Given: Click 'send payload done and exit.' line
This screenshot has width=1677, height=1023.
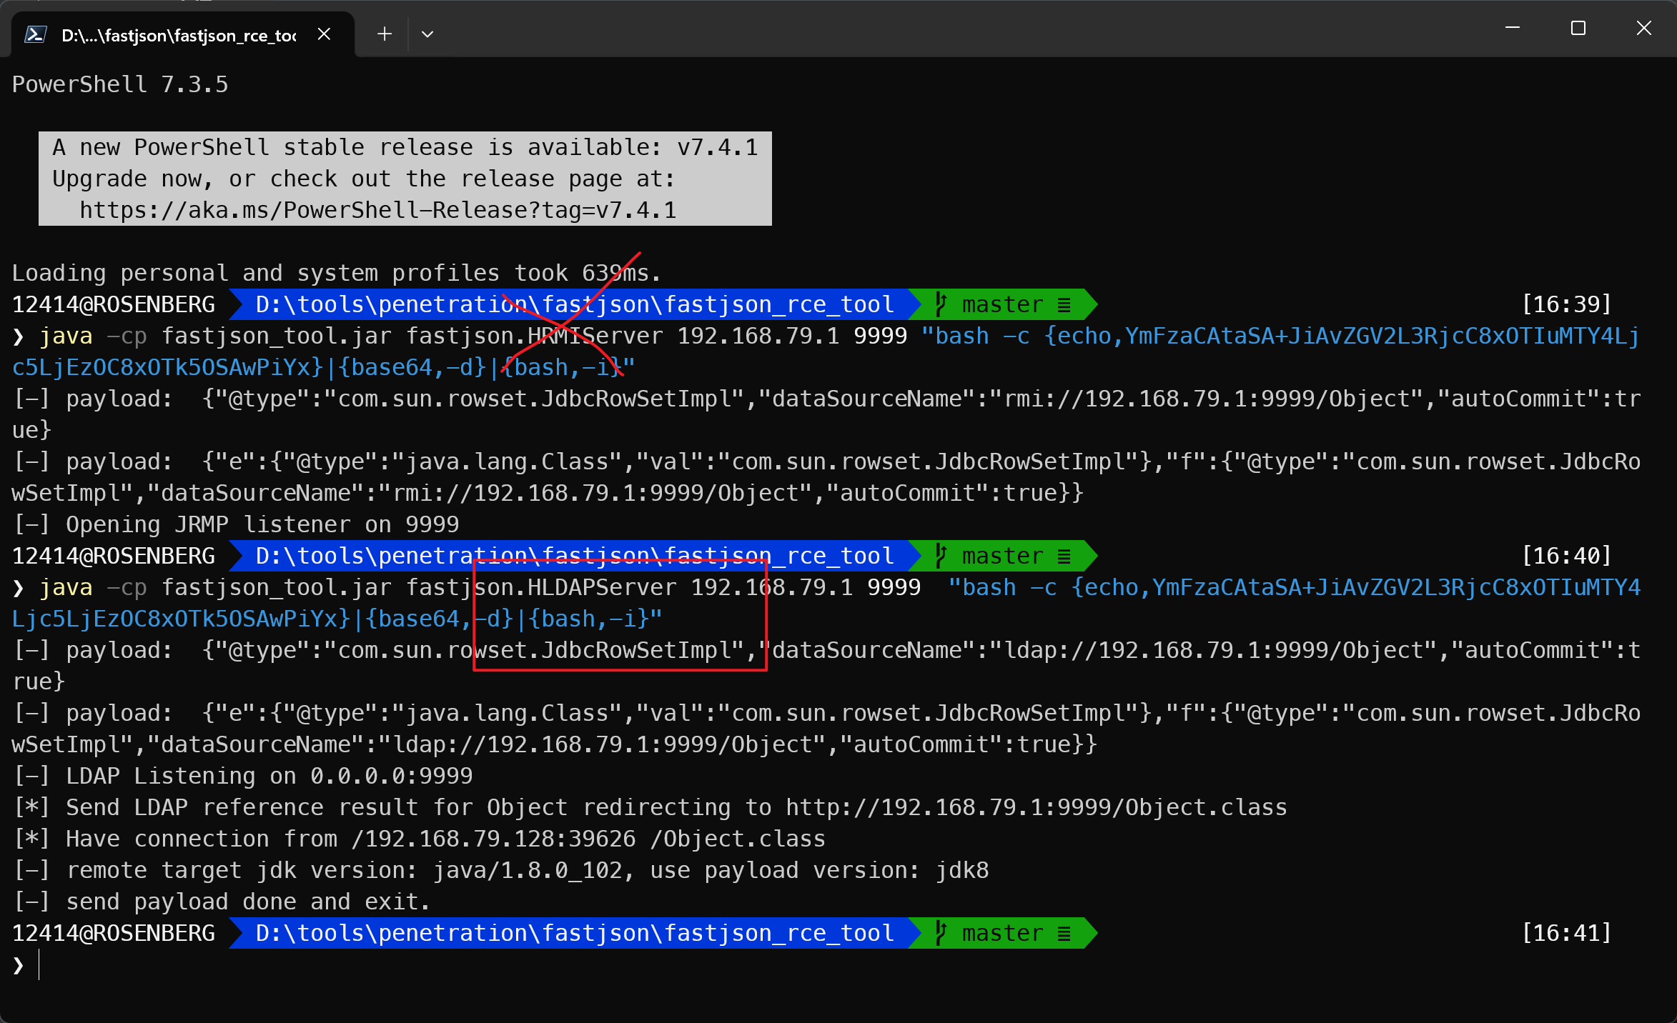Looking at the screenshot, I should click(x=222, y=902).
